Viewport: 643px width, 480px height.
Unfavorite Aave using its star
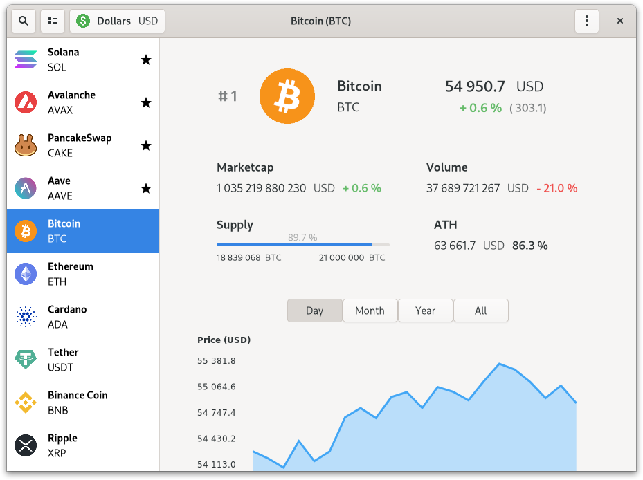pos(146,188)
